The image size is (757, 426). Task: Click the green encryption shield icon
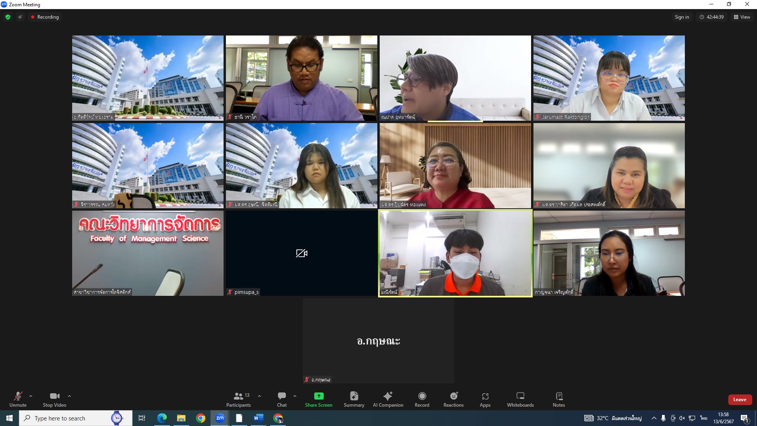pyautogui.click(x=8, y=17)
